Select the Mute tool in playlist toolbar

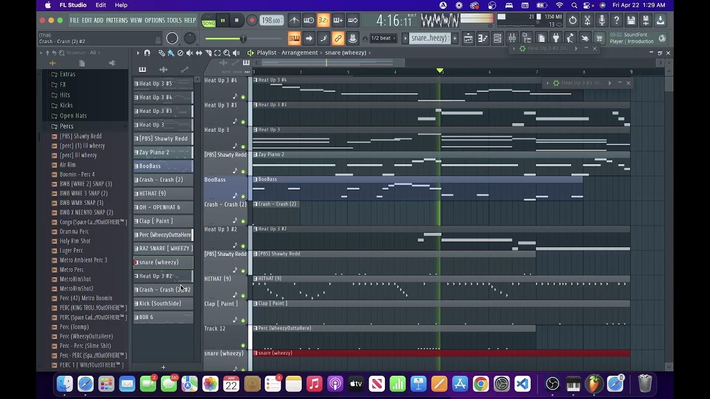tap(190, 53)
